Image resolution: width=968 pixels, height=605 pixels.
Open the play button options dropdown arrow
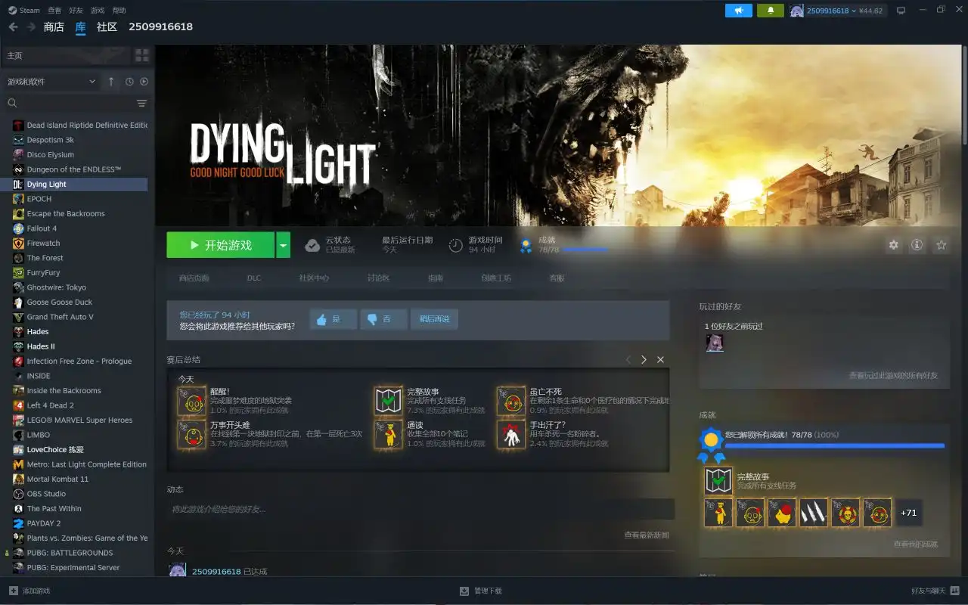pyautogui.click(x=283, y=245)
